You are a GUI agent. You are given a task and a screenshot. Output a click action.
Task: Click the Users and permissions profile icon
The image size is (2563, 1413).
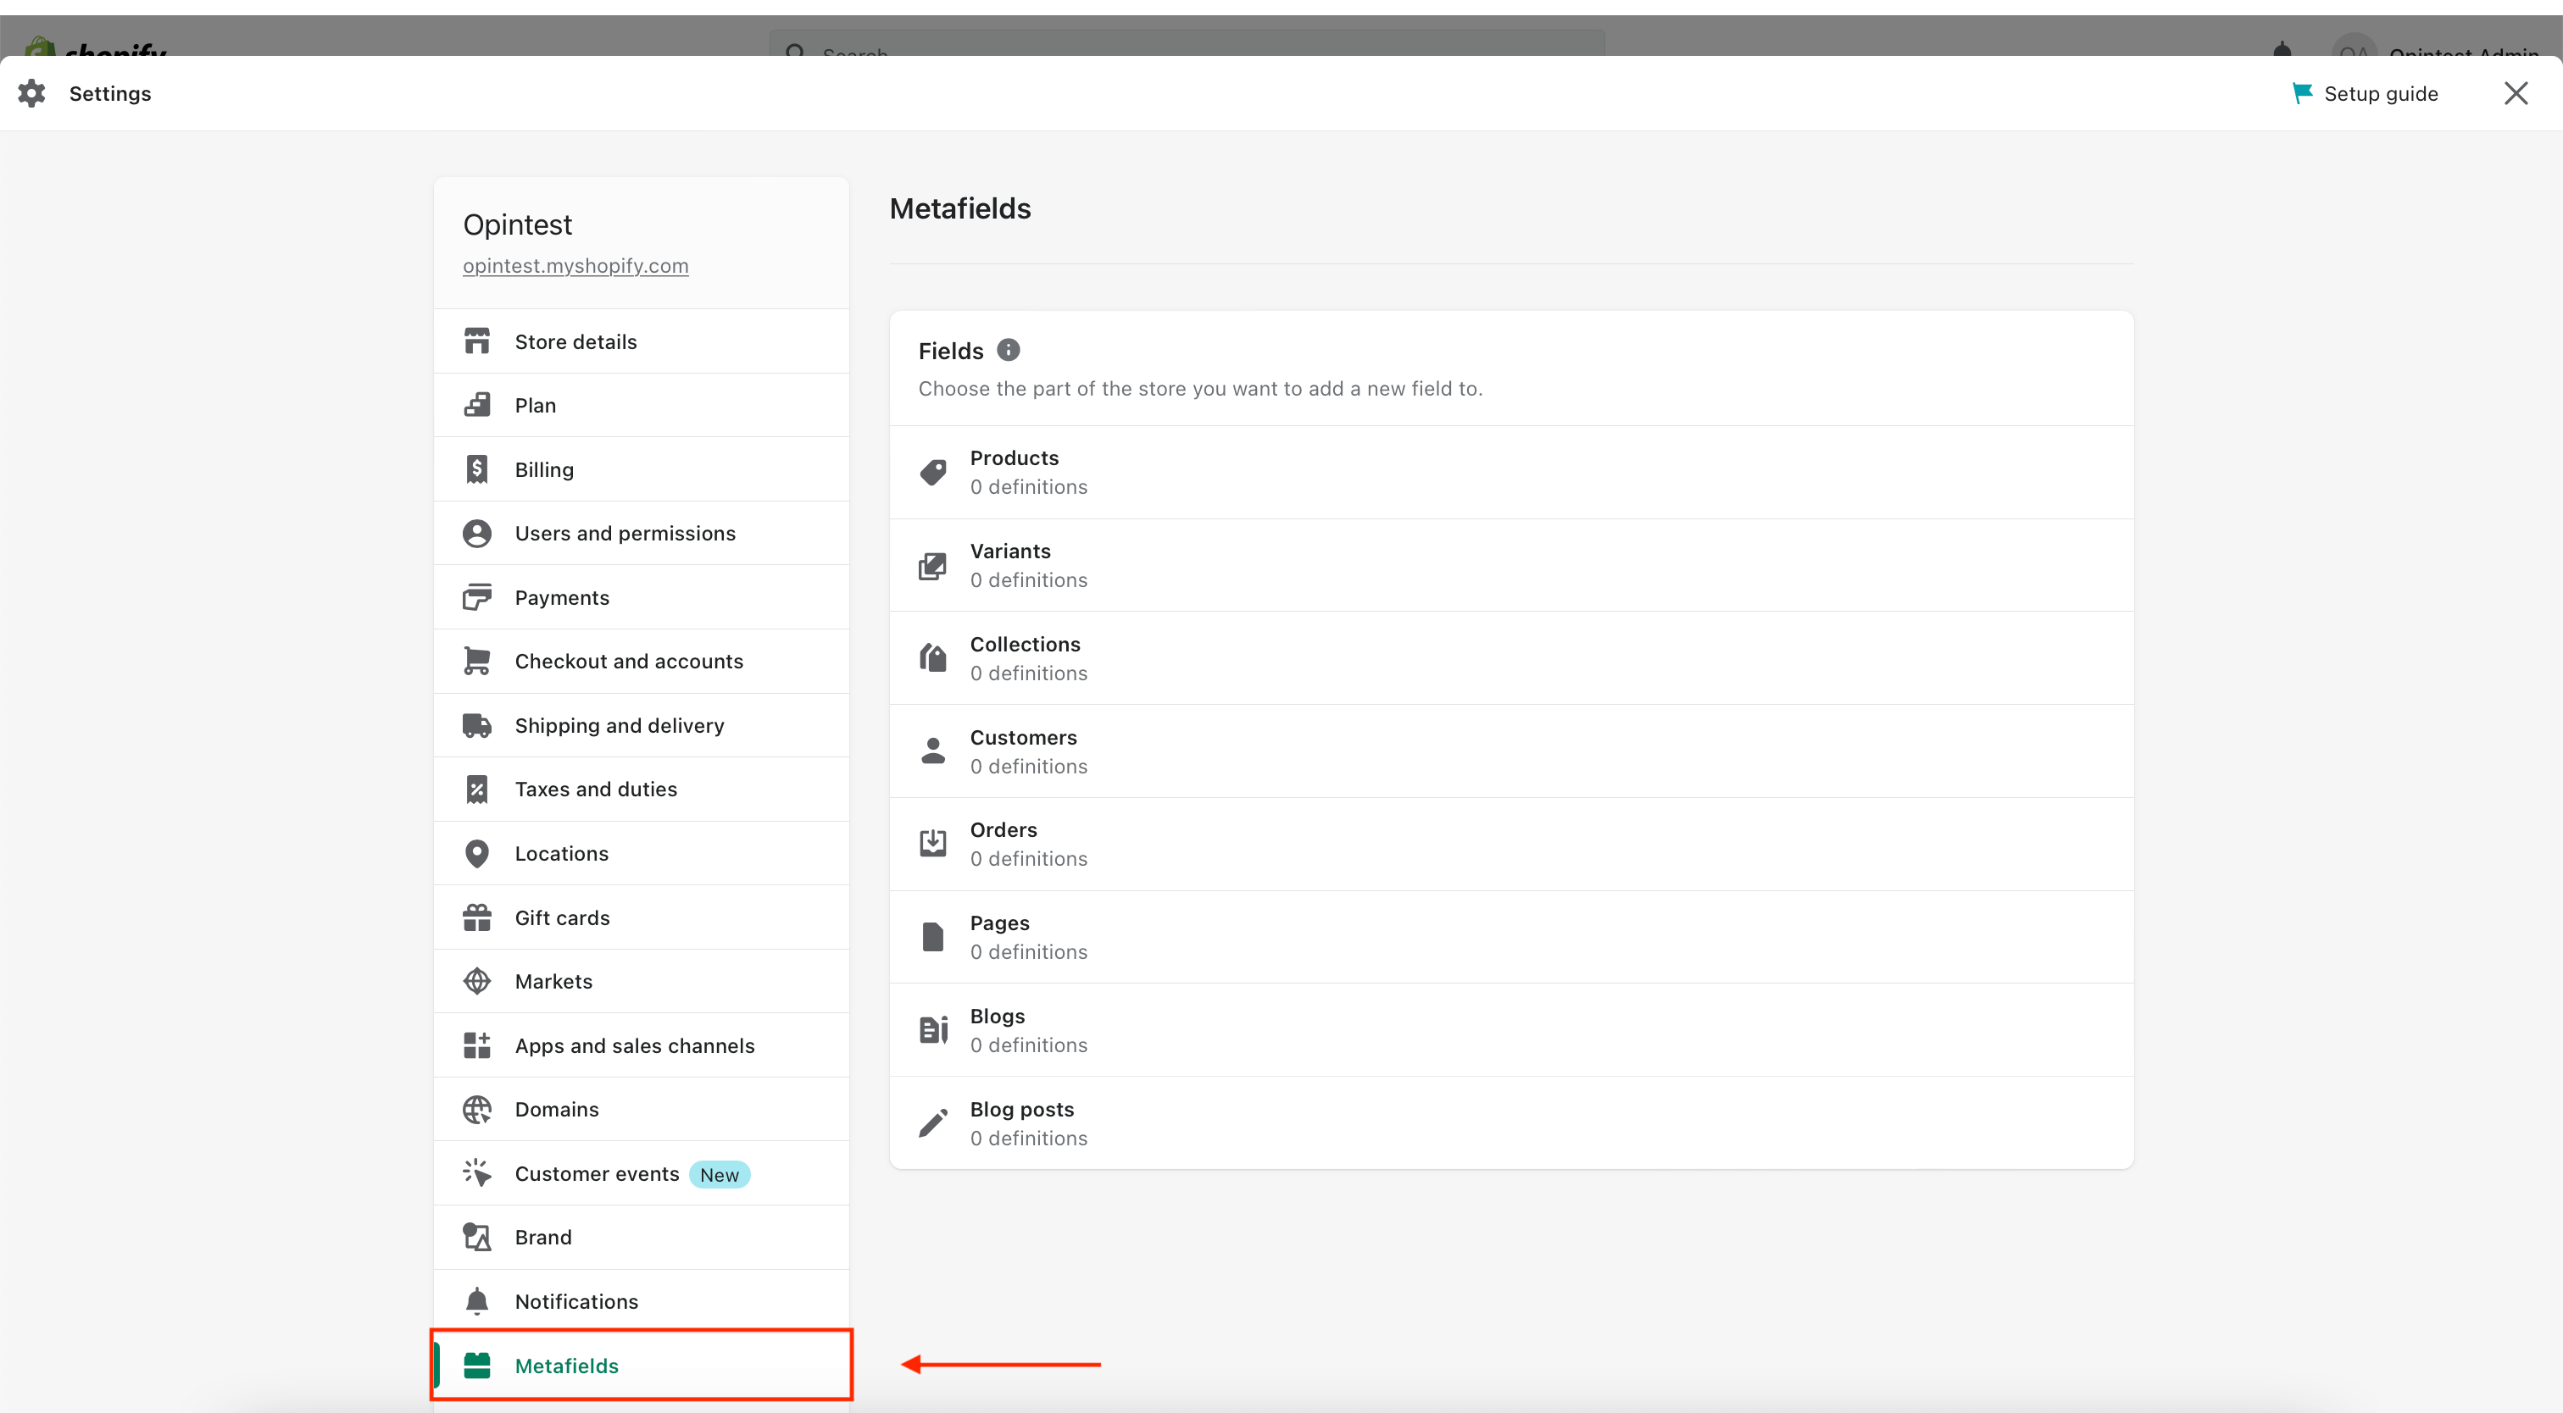click(476, 533)
